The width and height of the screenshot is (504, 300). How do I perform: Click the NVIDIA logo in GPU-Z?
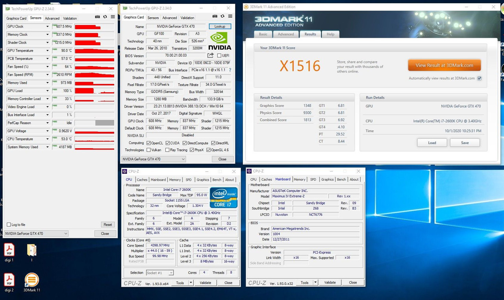point(219,41)
